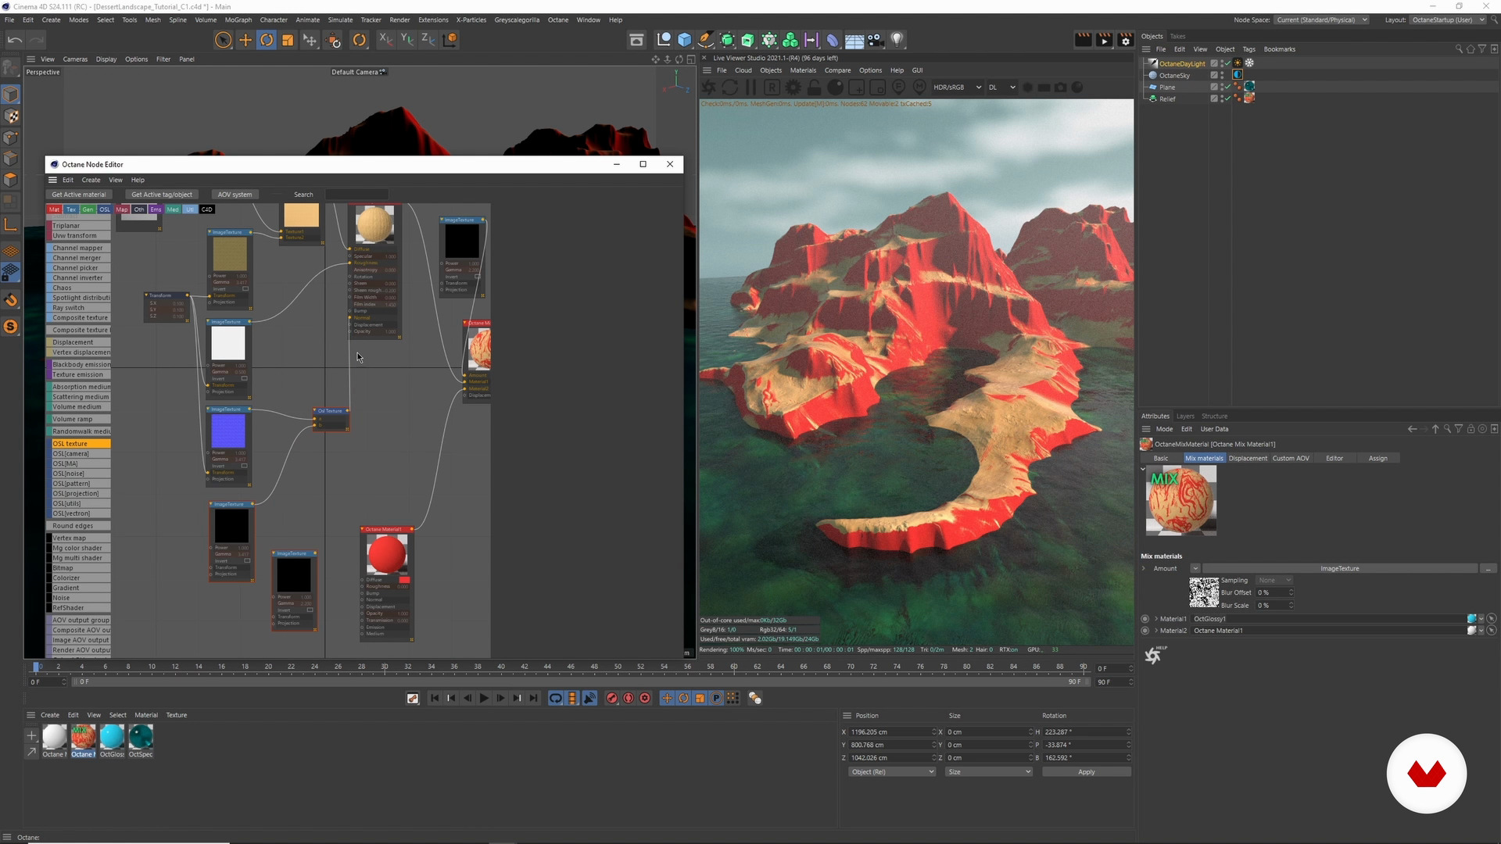Toggle timeline loop playback icon
The image size is (1501, 844).
[556, 699]
